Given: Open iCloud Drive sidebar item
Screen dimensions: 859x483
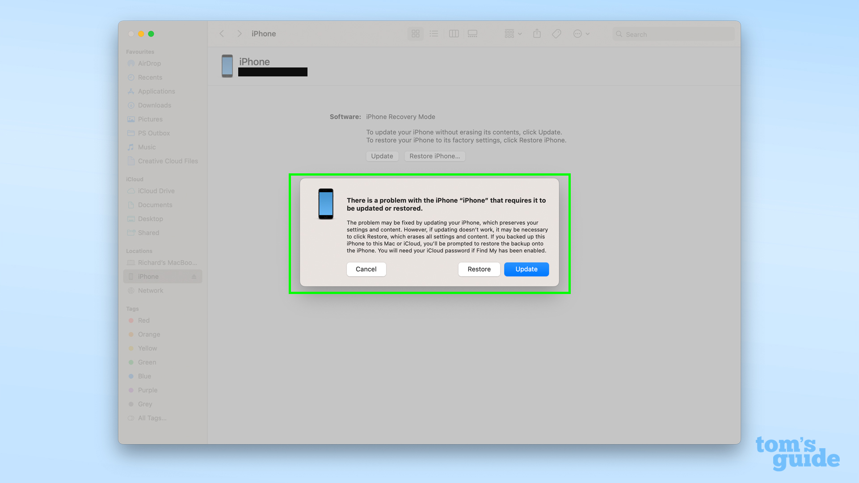Looking at the screenshot, I should click(x=155, y=190).
